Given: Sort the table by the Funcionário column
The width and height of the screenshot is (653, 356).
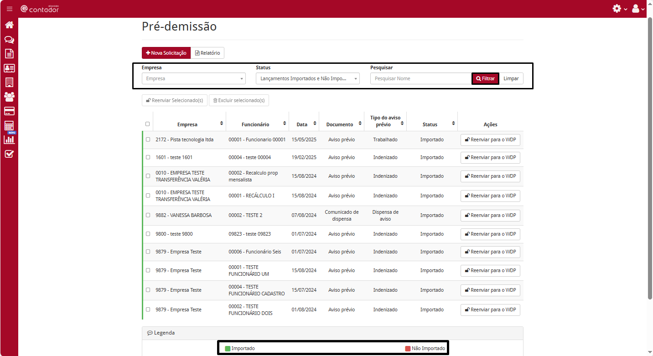Looking at the screenshot, I should coord(285,124).
